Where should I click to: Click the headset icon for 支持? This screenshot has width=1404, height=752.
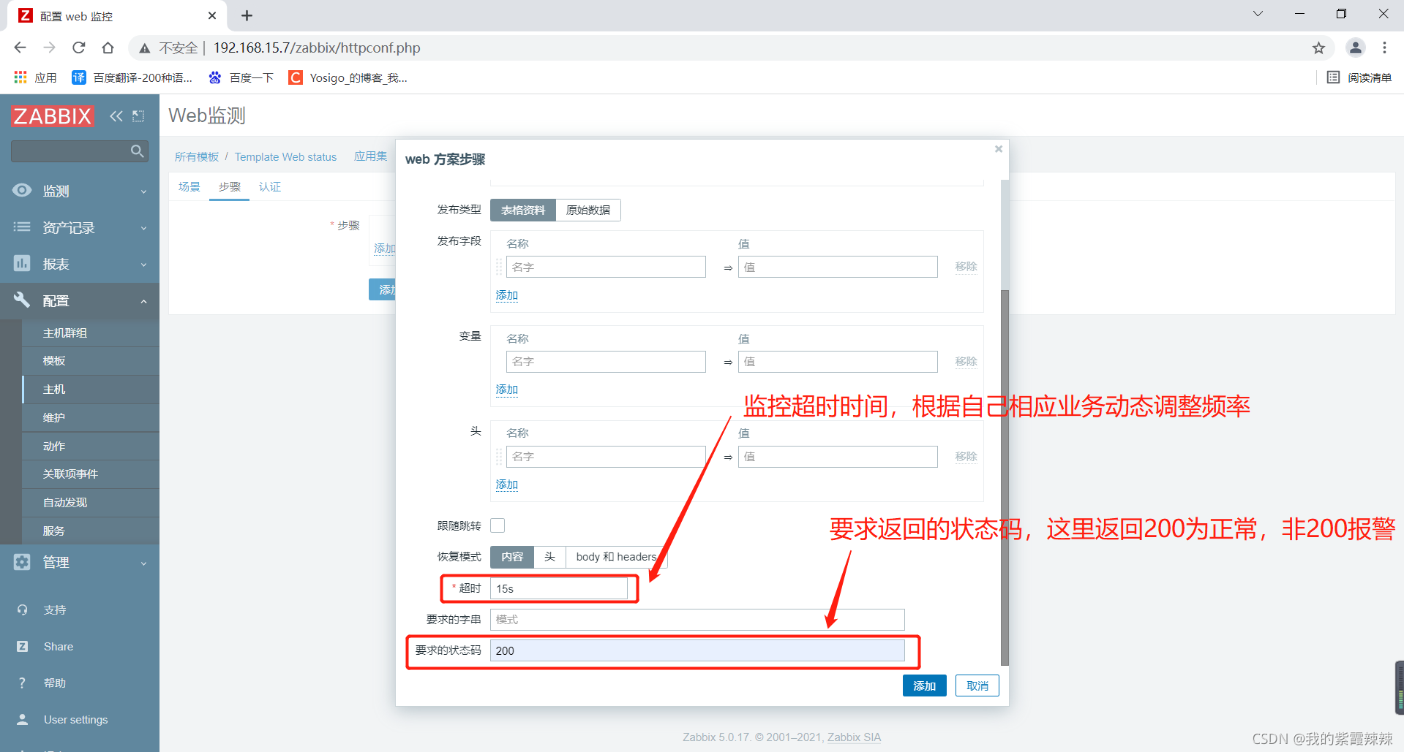point(22,609)
